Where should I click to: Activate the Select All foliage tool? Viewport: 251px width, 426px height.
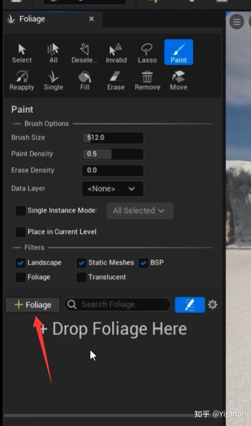click(x=54, y=53)
